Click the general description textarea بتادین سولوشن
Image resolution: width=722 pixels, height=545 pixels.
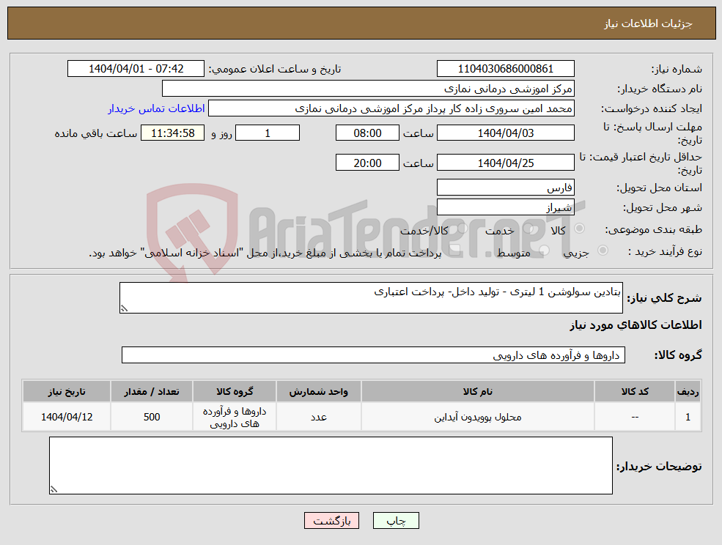[x=371, y=298]
